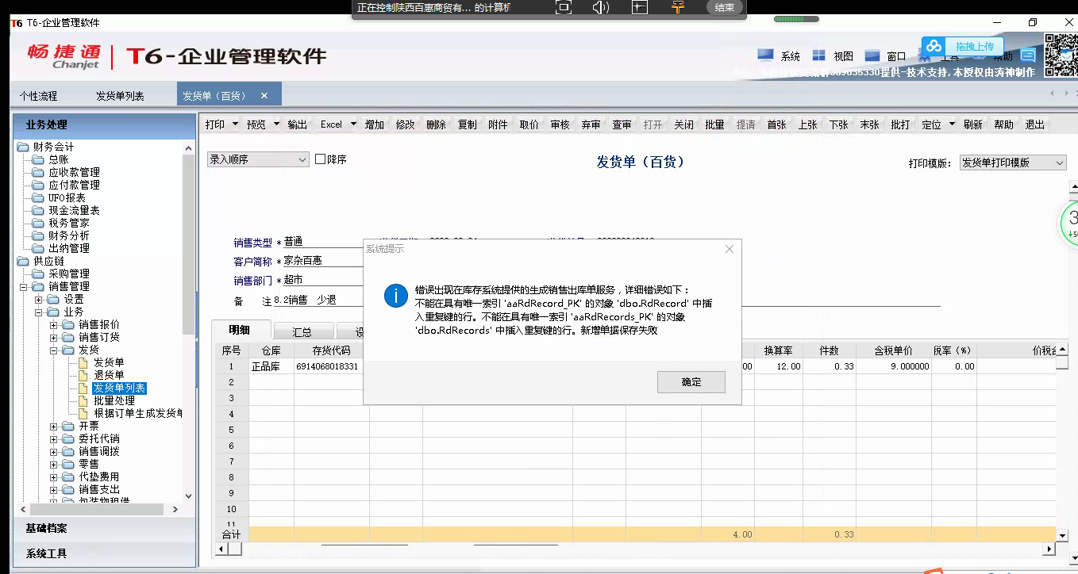Open the 退货单 item
Image resolution: width=1078 pixels, height=574 pixels.
point(109,375)
